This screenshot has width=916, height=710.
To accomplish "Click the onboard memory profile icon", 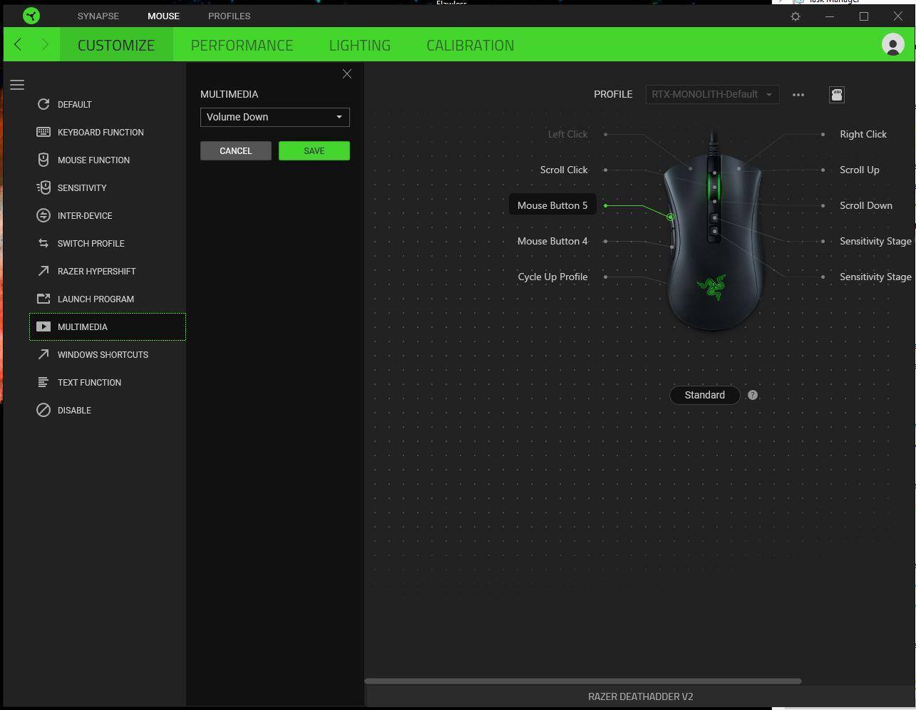I will coord(837,95).
